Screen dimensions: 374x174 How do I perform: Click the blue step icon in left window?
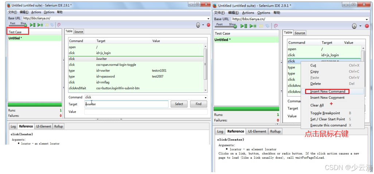coord(52,25)
